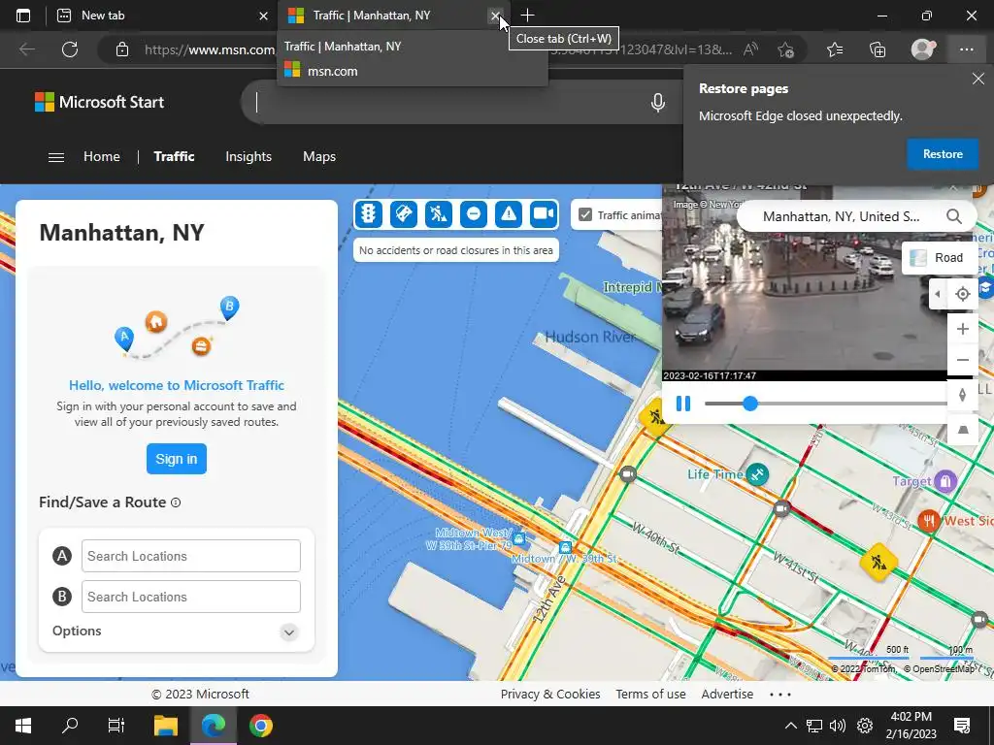994x745 pixels.
Task: Toggle the incidents layer icon on map toolbar
Action: pos(403,214)
